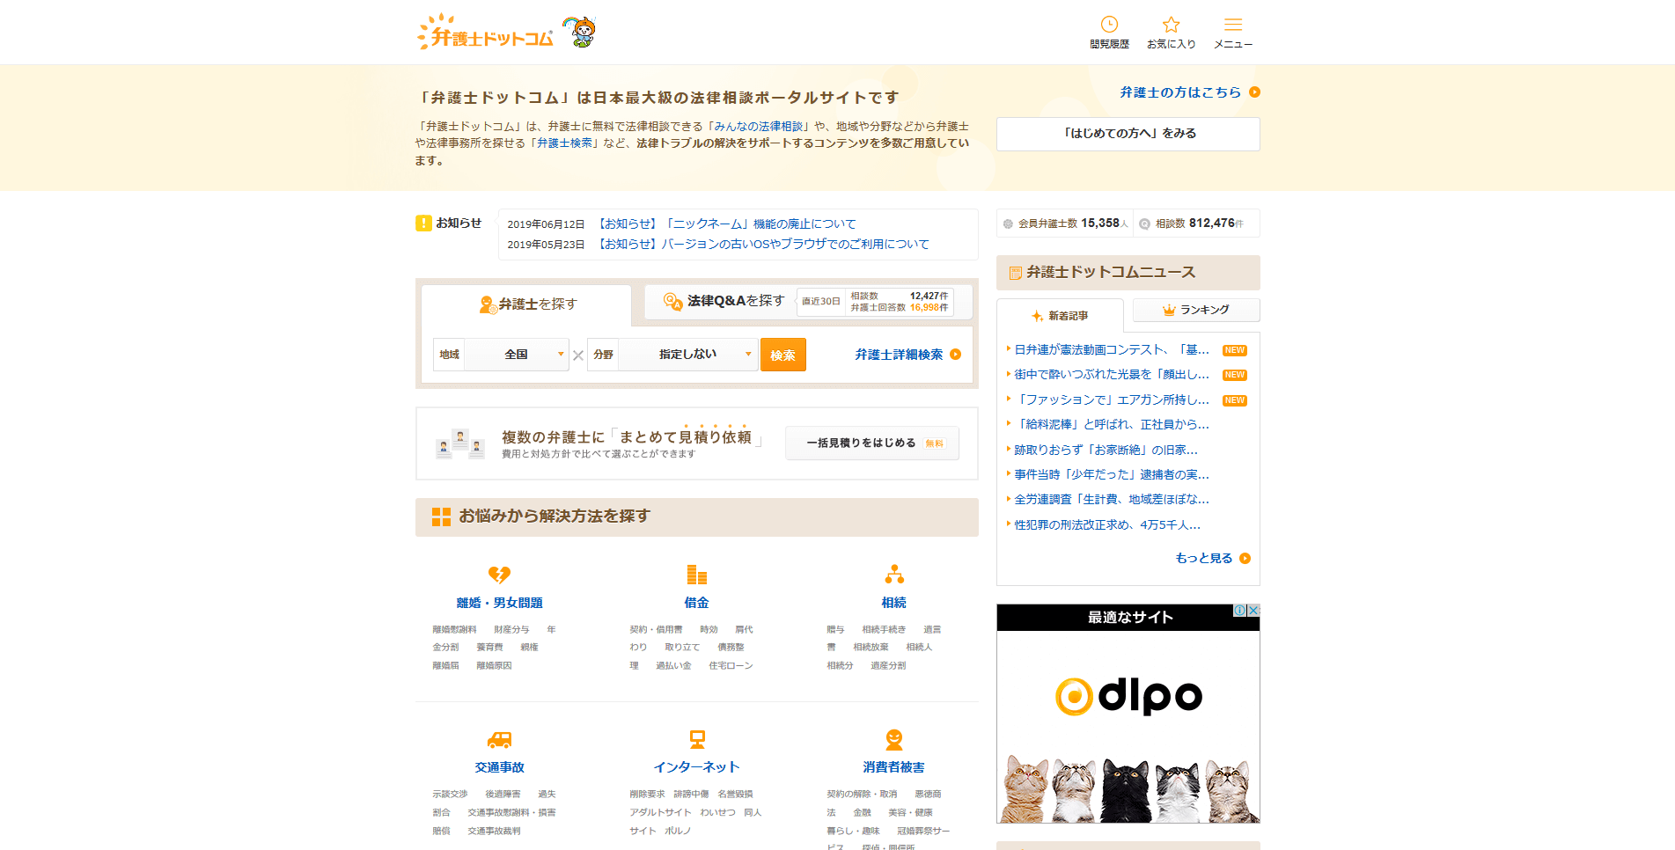Click arrow icon beside 弁護士の方はこちら
The height and width of the screenshot is (850, 1675).
click(1255, 92)
